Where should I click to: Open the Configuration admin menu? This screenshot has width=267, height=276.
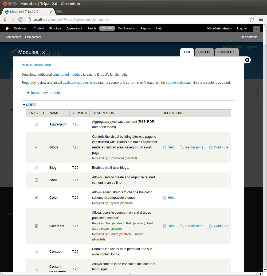coord(126,28)
